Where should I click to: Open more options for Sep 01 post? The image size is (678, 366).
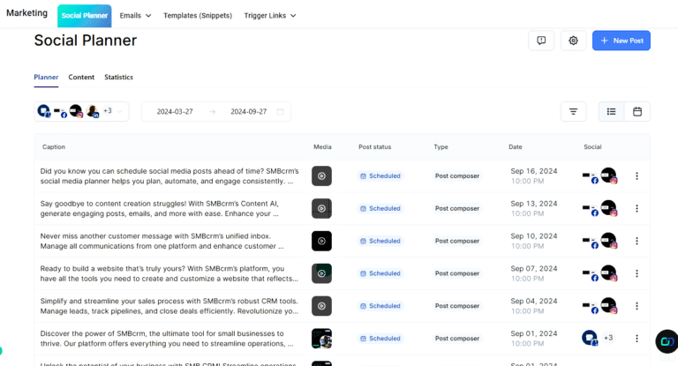click(637, 339)
